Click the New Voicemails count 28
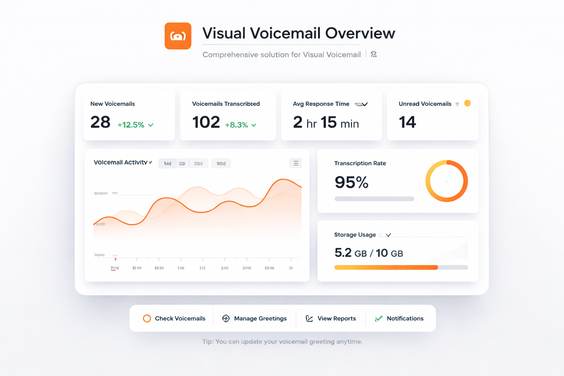The height and width of the screenshot is (376, 564). coord(100,122)
